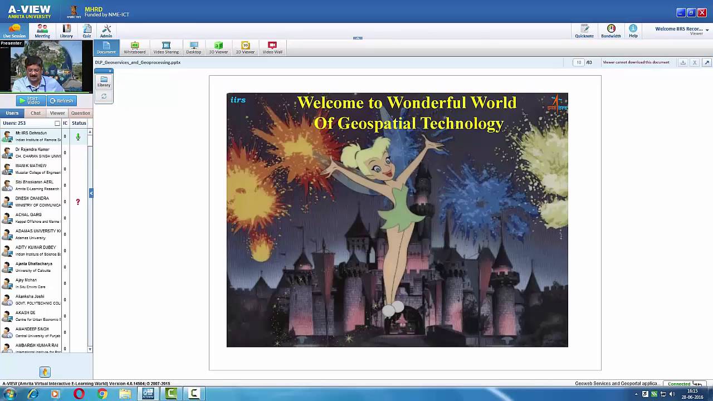The width and height of the screenshot is (713, 401).
Task: Select the Viewer tab
Action: click(57, 113)
